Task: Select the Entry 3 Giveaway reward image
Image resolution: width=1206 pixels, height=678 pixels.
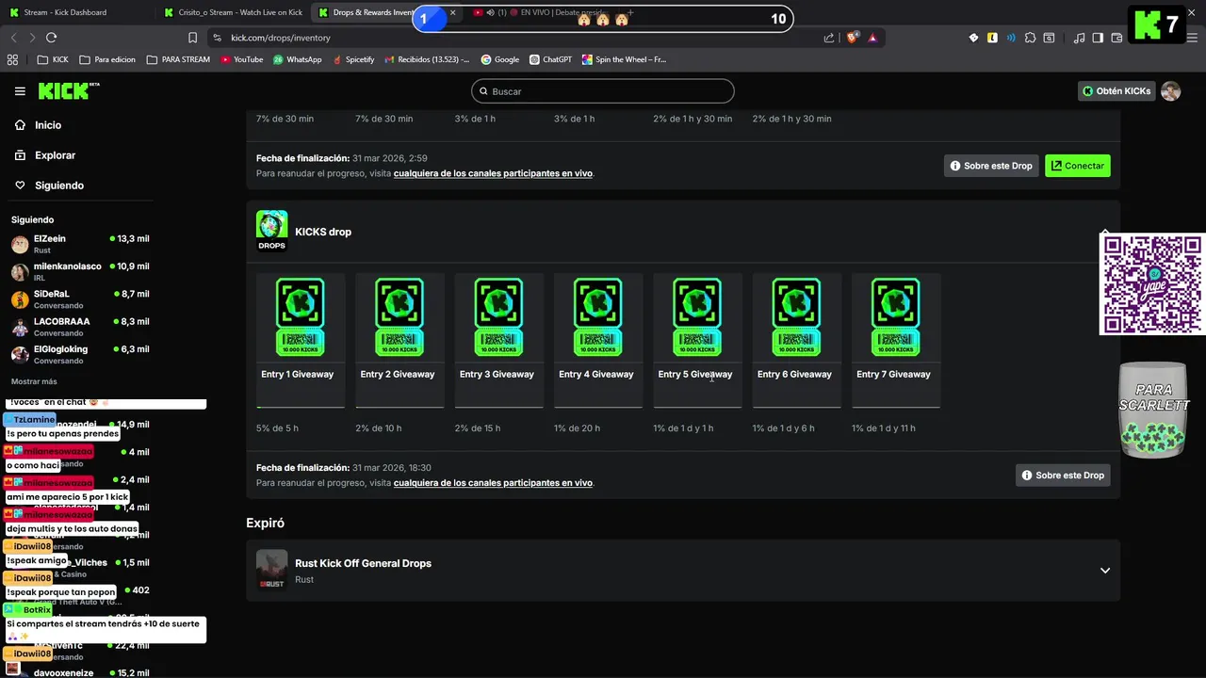Action: [498, 317]
